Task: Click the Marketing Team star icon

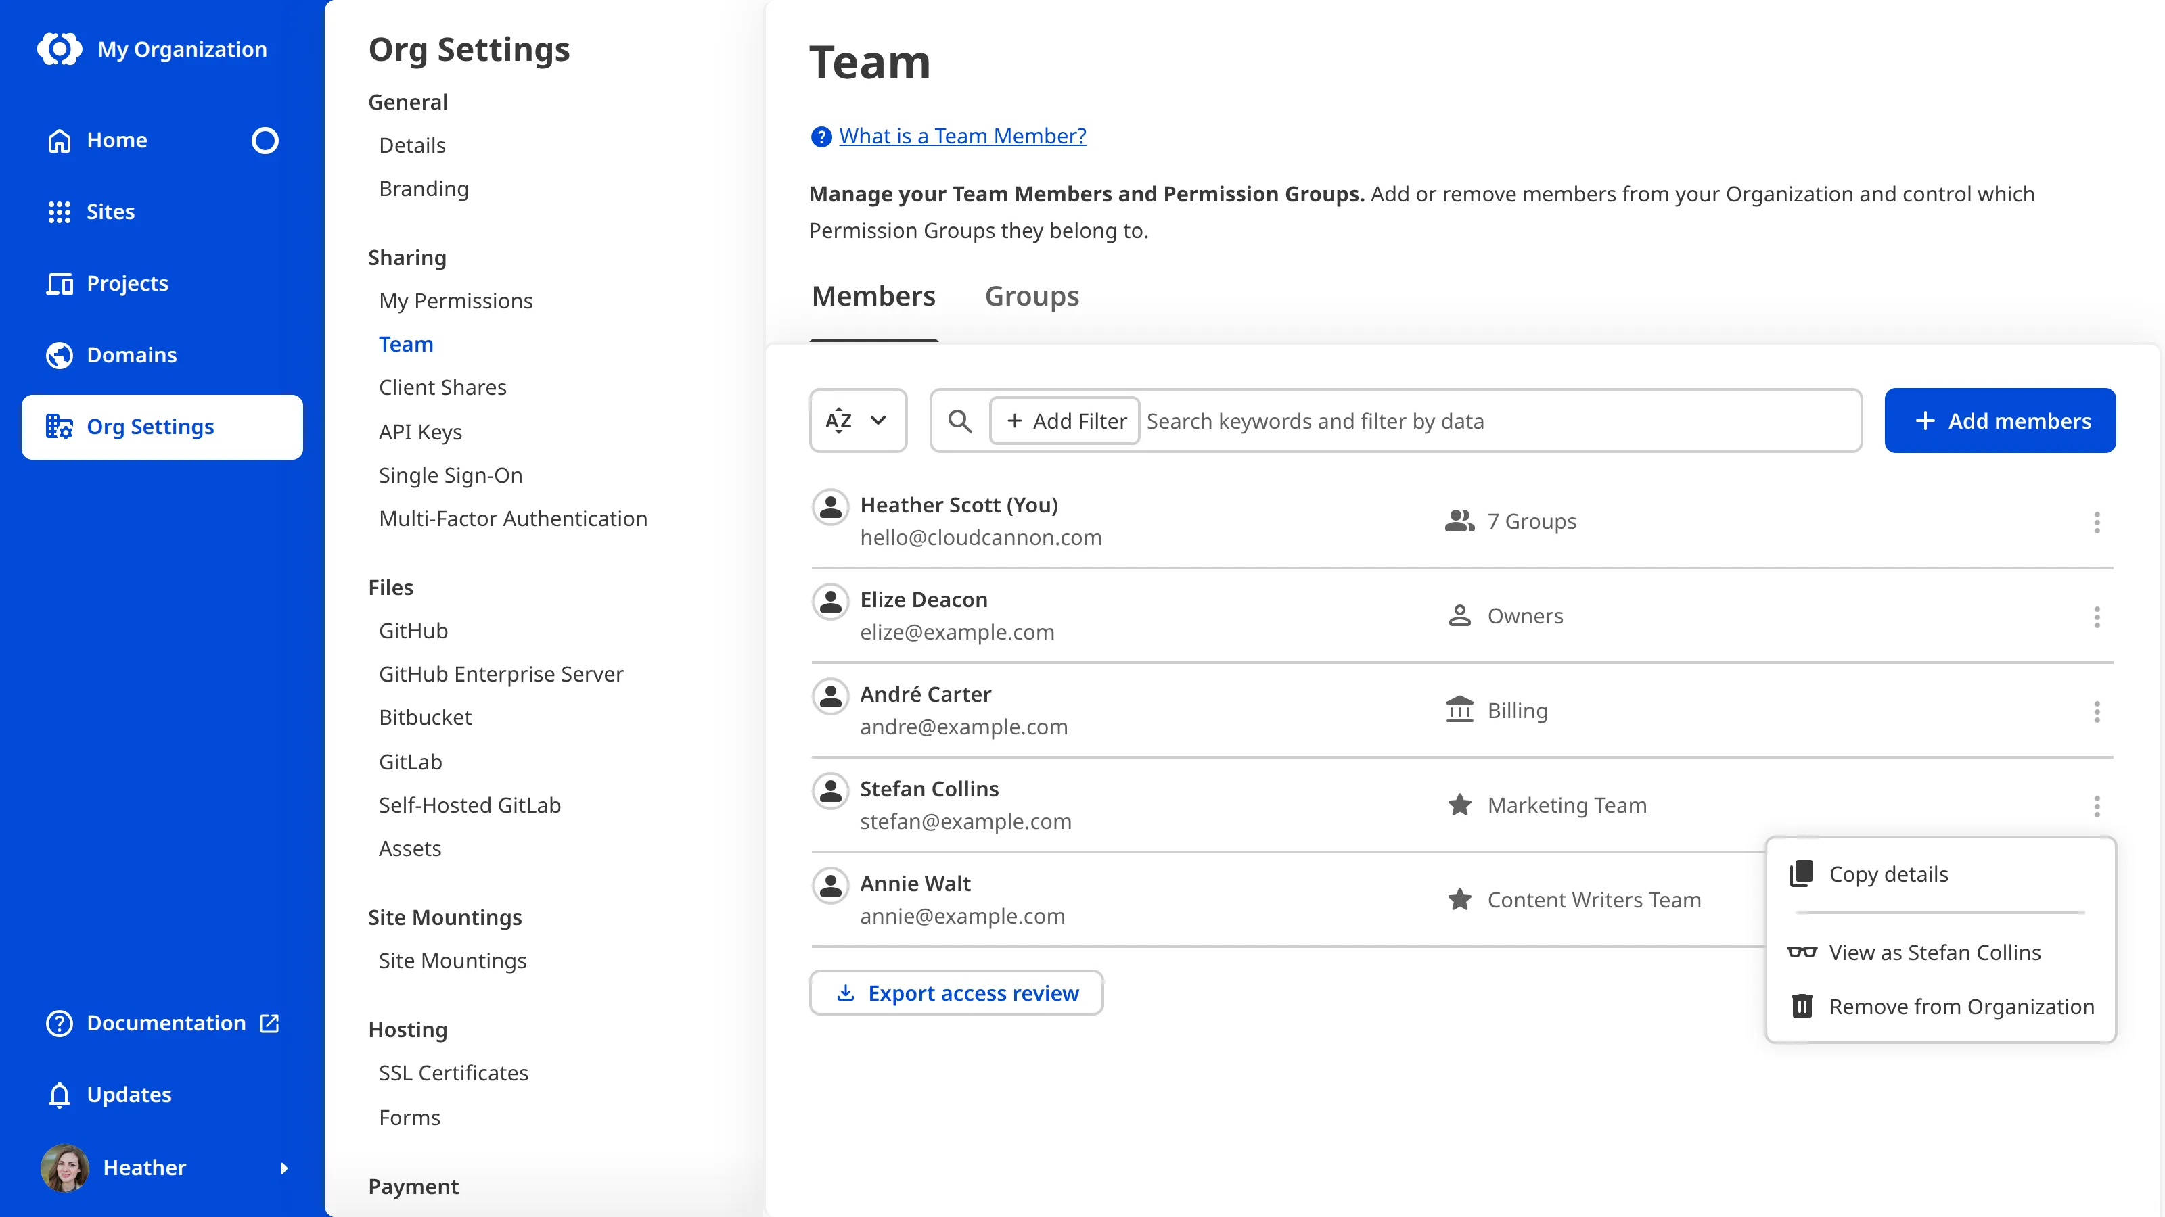Action: pos(1459,805)
